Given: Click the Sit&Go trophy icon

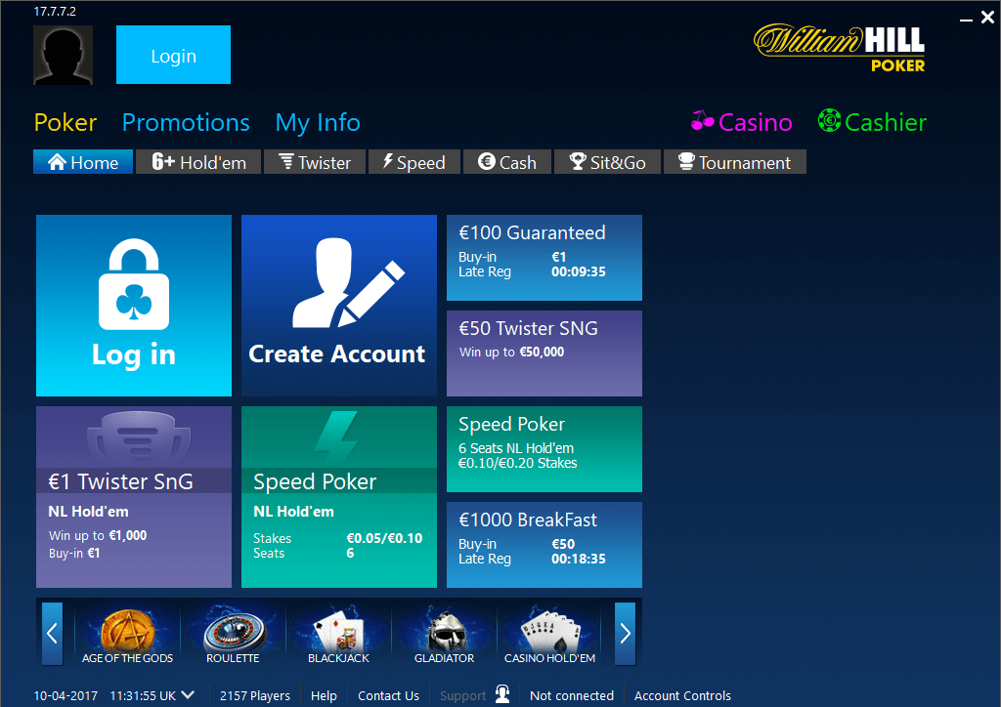Looking at the screenshot, I should pyautogui.click(x=578, y=162).
